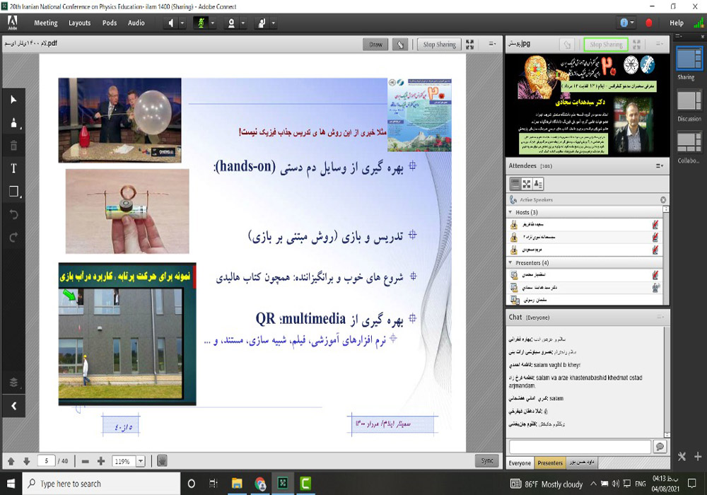This screenshot has width=707, height=495.
Task: Send chat message with bubble icon
Action: click(660, 447)
